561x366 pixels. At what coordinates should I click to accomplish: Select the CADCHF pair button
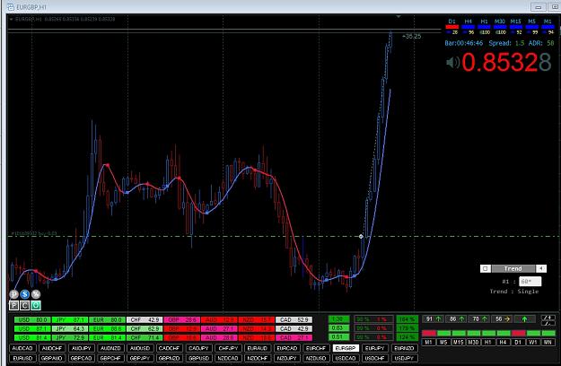170,348
